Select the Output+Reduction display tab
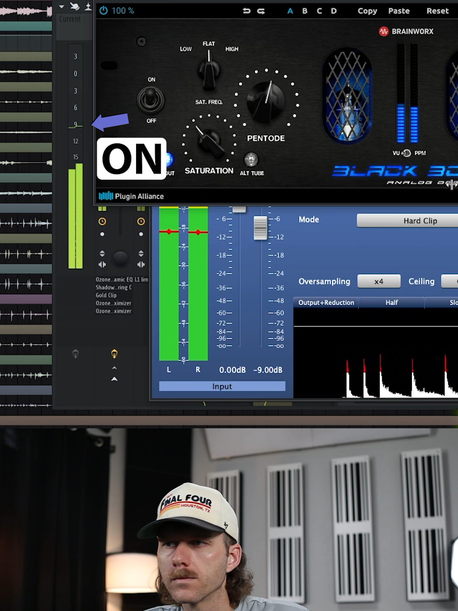This screenshot has height=611, width=458. 326,303
